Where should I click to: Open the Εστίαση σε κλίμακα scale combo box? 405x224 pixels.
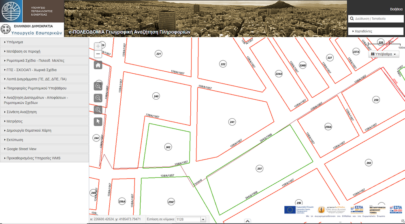(191, 219)
